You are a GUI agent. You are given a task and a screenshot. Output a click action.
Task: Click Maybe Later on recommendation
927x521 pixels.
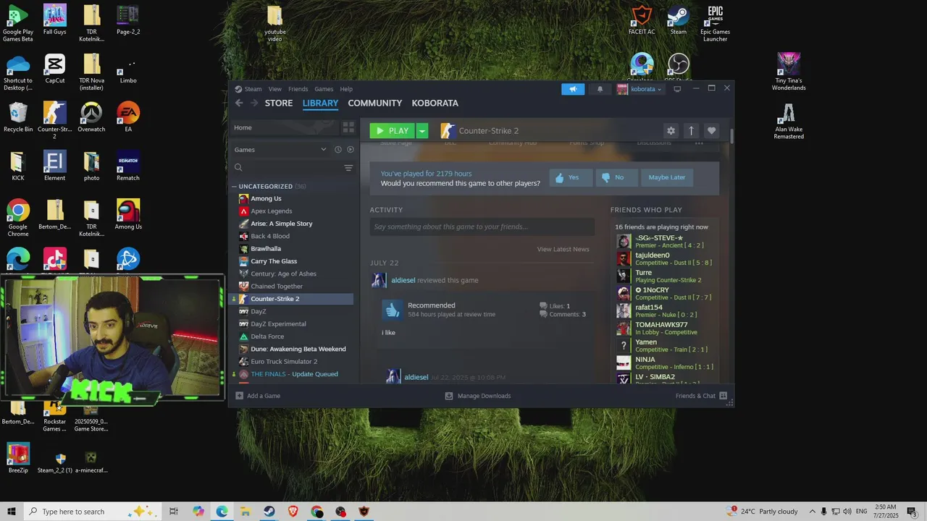pyautogui.click(x=667, y=177)
